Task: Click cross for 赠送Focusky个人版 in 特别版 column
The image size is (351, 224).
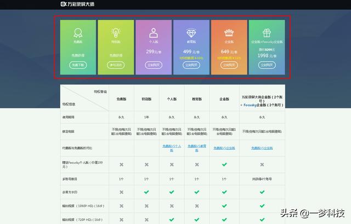Action: click(x=146, y=164)
